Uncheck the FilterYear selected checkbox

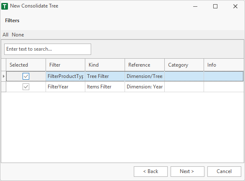click(x=26, y=87)
